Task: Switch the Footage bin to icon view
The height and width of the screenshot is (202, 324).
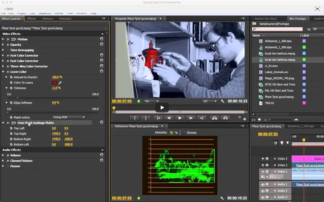Action: [259, 120]
